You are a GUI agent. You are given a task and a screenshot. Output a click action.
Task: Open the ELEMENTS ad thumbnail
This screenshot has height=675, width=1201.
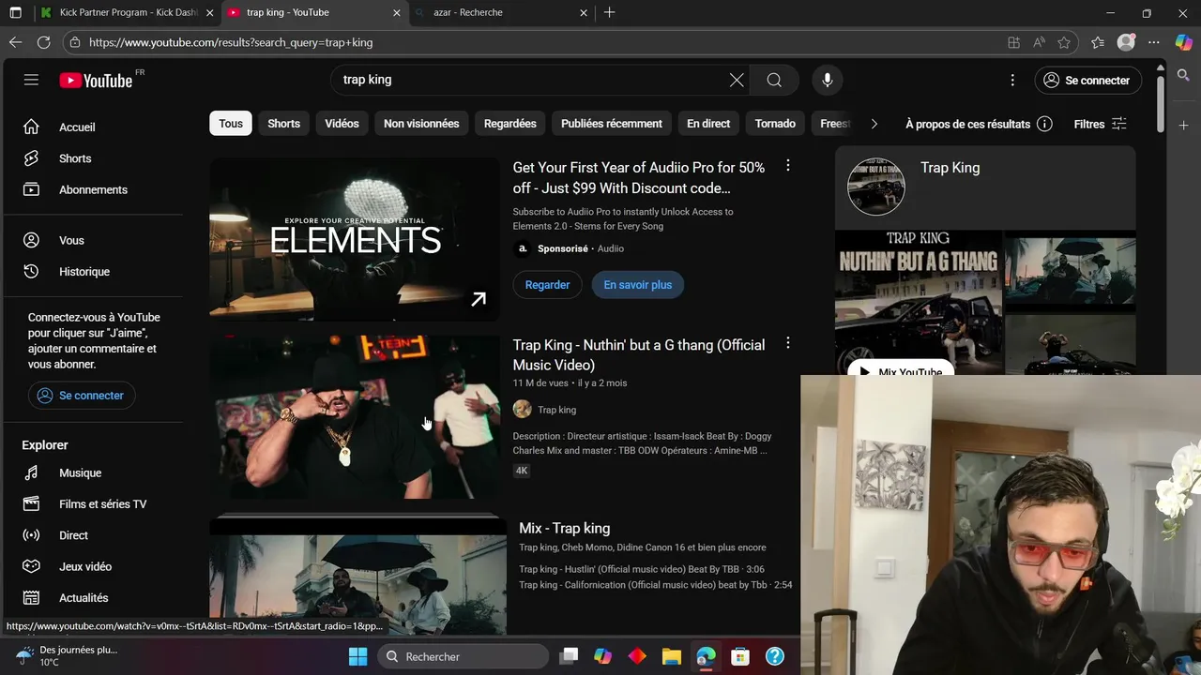(355, 239)
